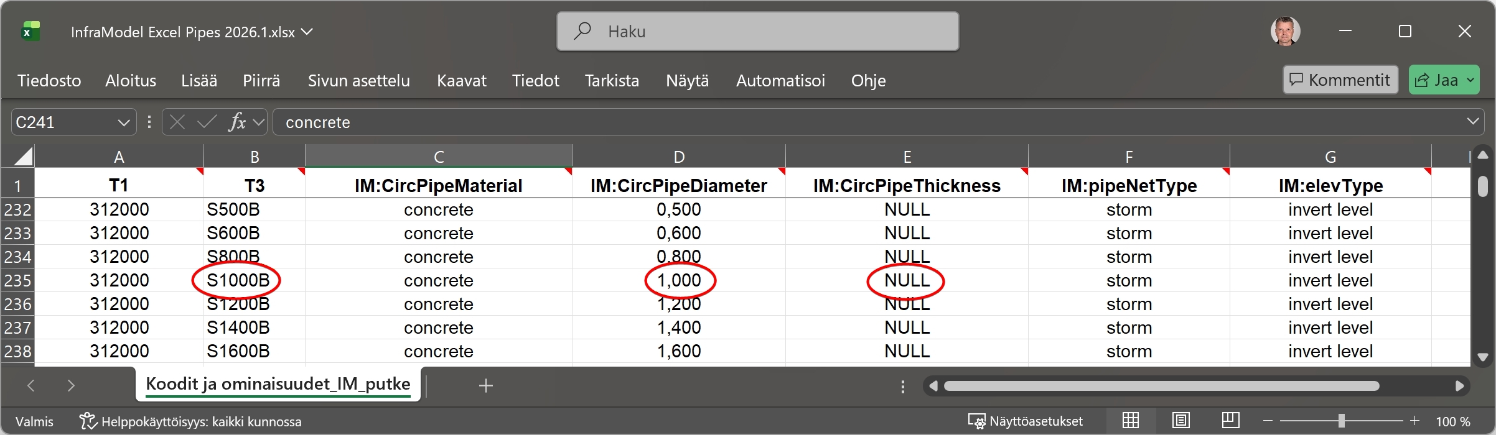Open the Näytä ribbon tab

point(688,81)
